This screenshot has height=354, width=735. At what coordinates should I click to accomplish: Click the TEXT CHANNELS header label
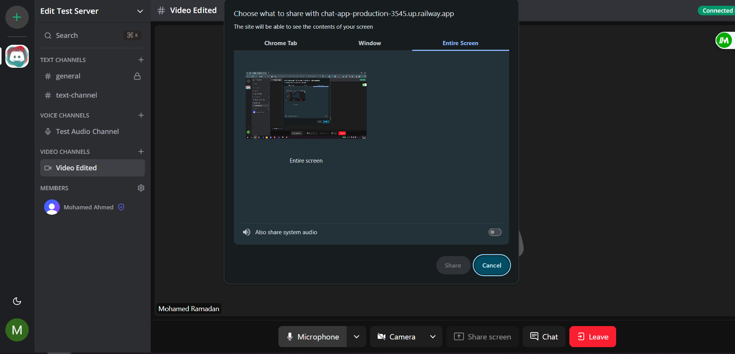pos(63,60)
